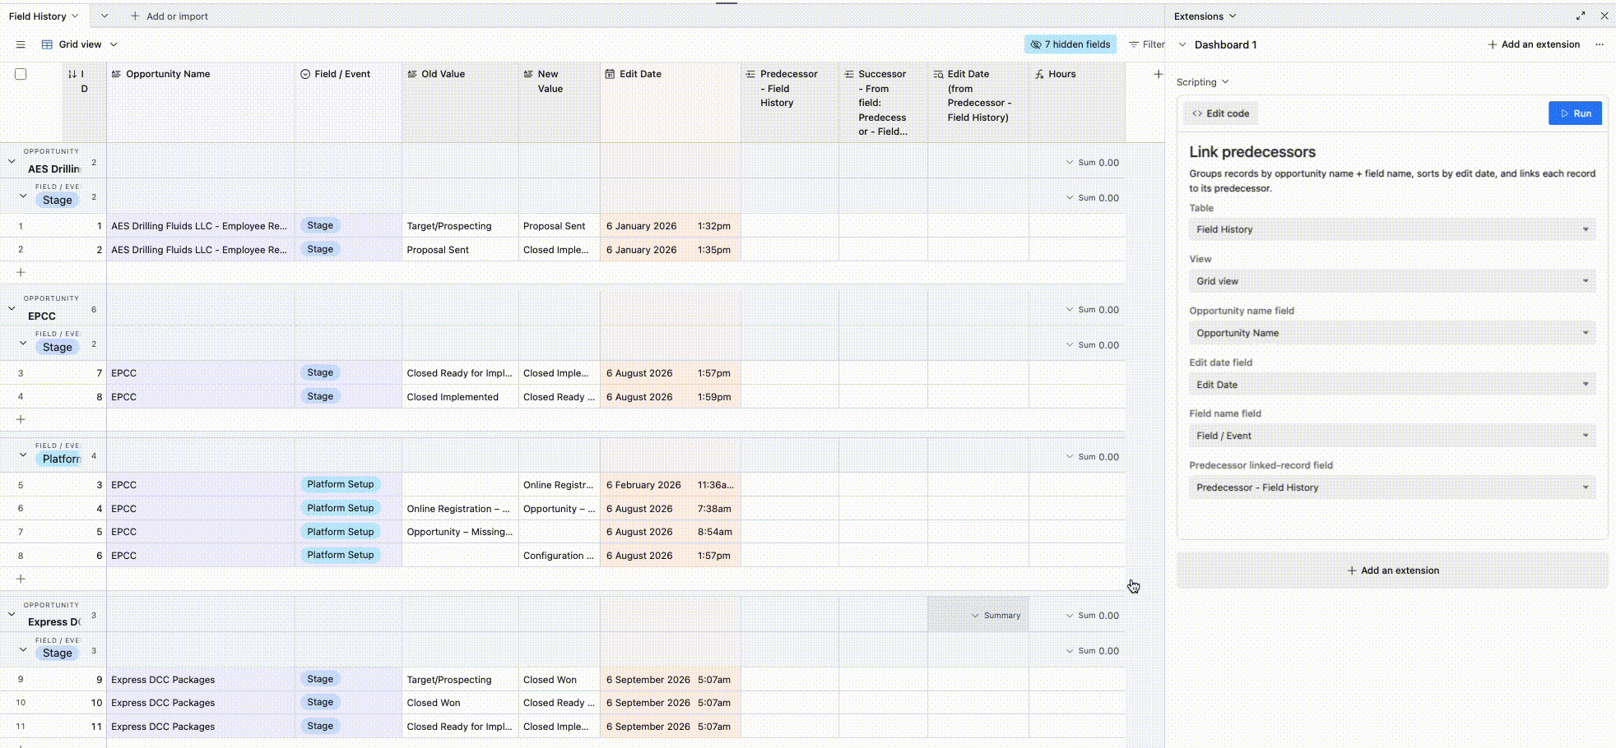Image resolution: width=1616 pixels, height=748 pixels.
Task: Click the Filter icon in toolbar
Action: pyautogui.click(x=1134, y=44)
